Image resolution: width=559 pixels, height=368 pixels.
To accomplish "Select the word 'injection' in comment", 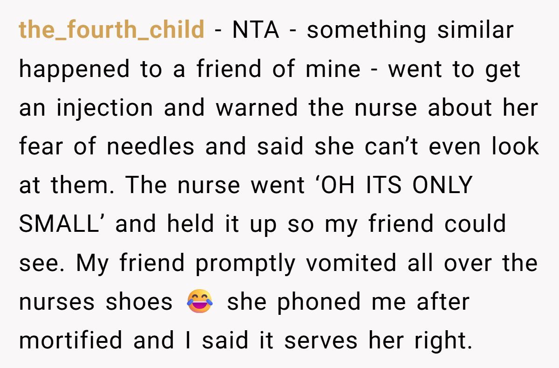I will (x=105, y=109).
